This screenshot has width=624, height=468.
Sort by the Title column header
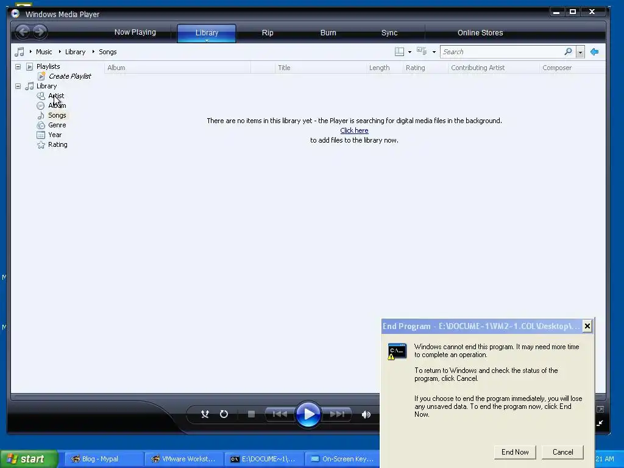[321, 68]
